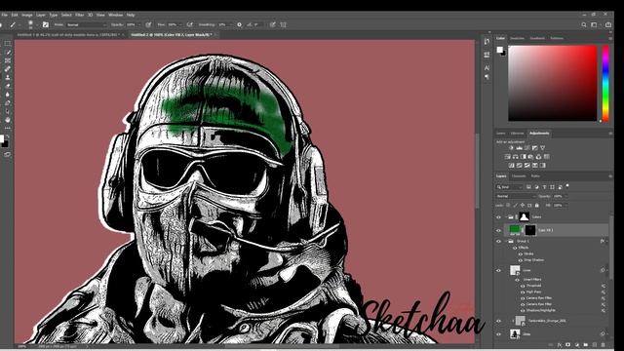Open the Flow dropdown arrow in options bar
Screen dimensions: 624x351
[179, 24]
